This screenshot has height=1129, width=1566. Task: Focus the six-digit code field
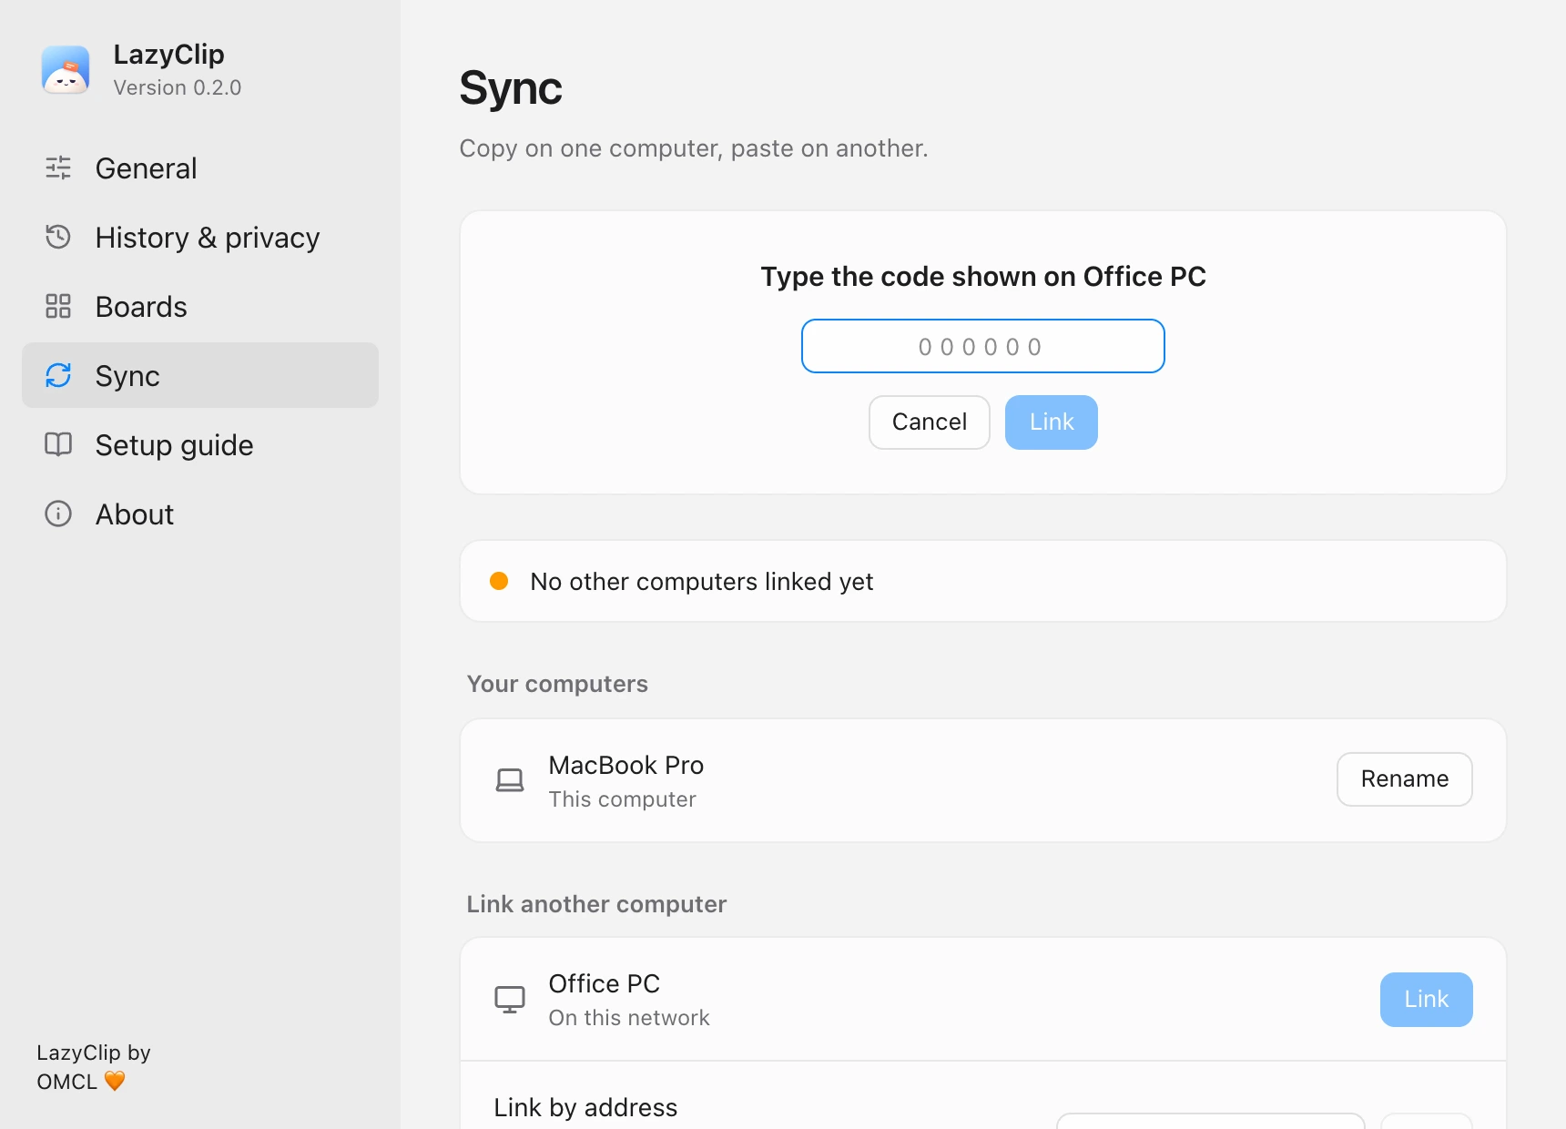[x=983, y=346]
